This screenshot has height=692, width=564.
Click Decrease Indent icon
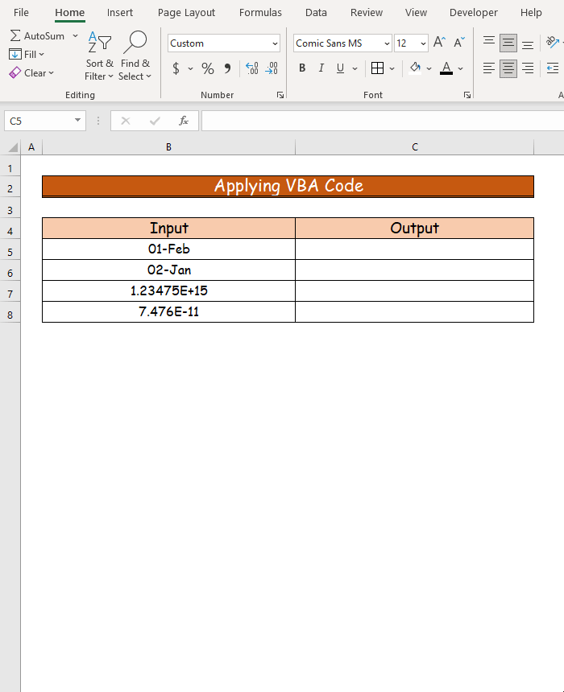(553, 68)
